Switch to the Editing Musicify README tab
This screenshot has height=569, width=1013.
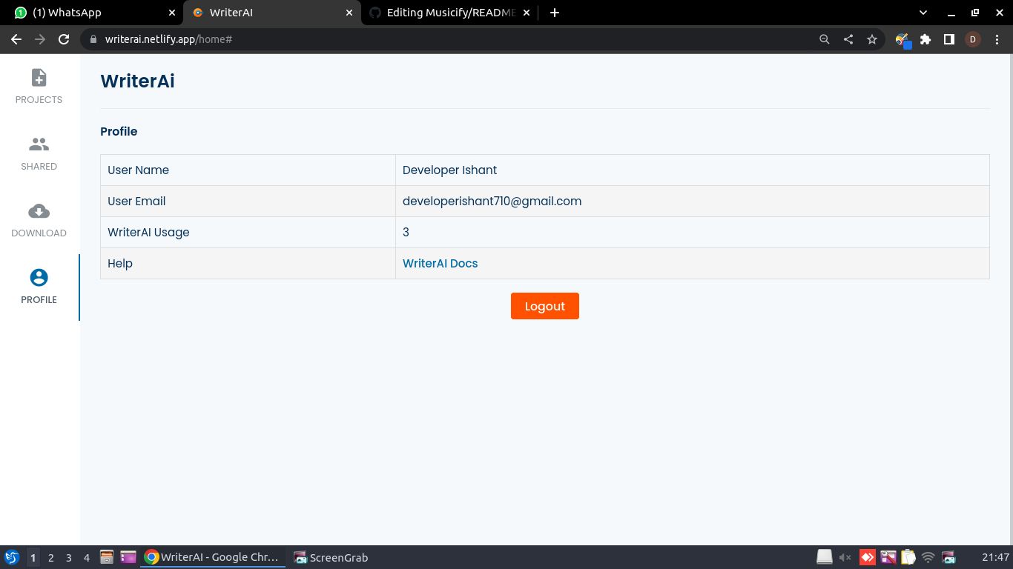tap(449, 13)
